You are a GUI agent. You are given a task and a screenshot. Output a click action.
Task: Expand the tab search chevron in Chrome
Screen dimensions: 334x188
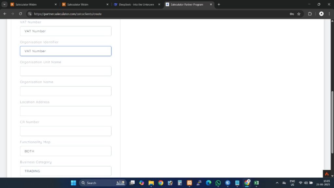click(x=5, y=5)
